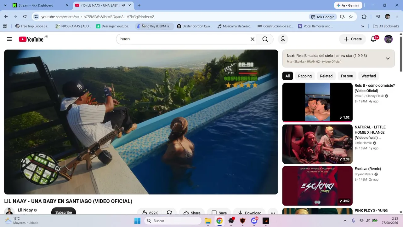
Task: Like the video with 622K likes
Action: (150, 213)
